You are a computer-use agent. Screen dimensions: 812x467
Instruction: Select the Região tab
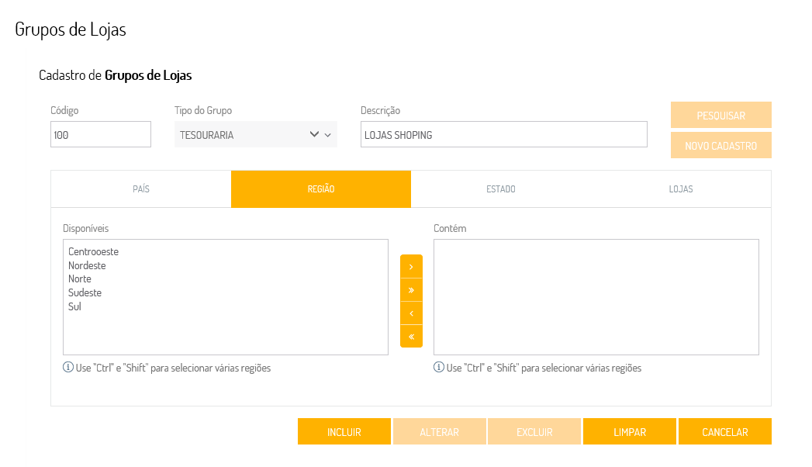click(321, 189)
